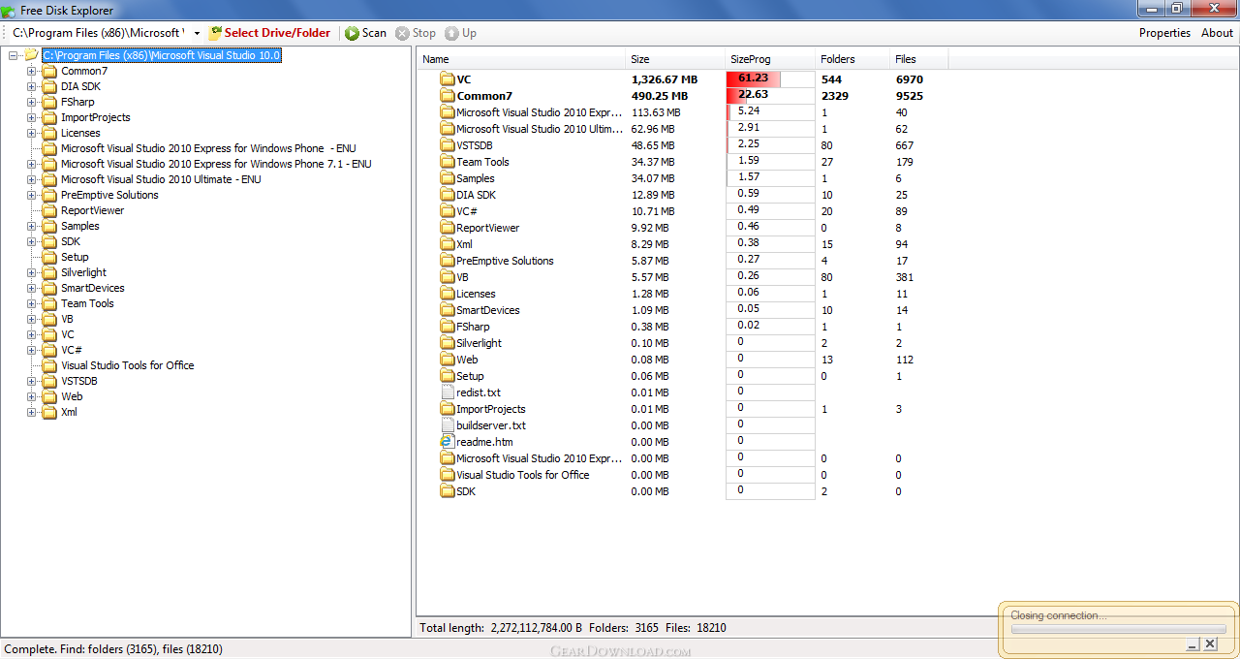Image resolution: width=1240 pixels, height=659 pixels.
Task: Expand the DIA SDK tree node
Action: pos(32,86)
